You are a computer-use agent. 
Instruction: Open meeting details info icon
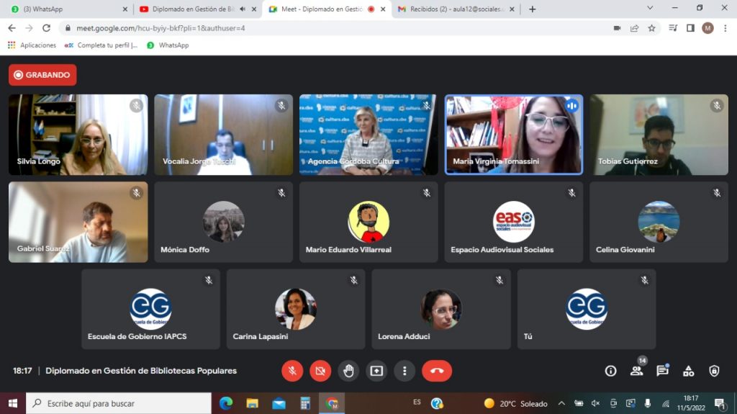610,371
